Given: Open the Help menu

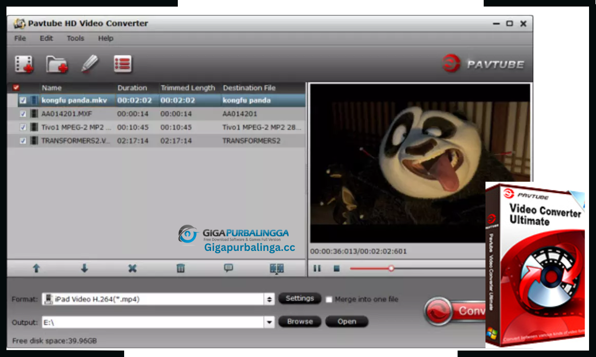Looking at the screenshot, I should 105,38.
